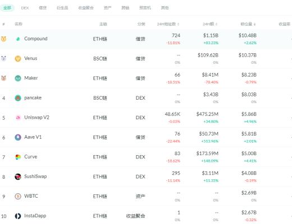Sort by 锁仓量 column arrow

[254, 24]
